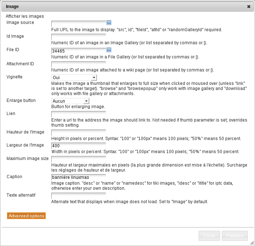Click the Close button
Image resolution: width=255 pixels, height=246 pixels.
(209, 235)
